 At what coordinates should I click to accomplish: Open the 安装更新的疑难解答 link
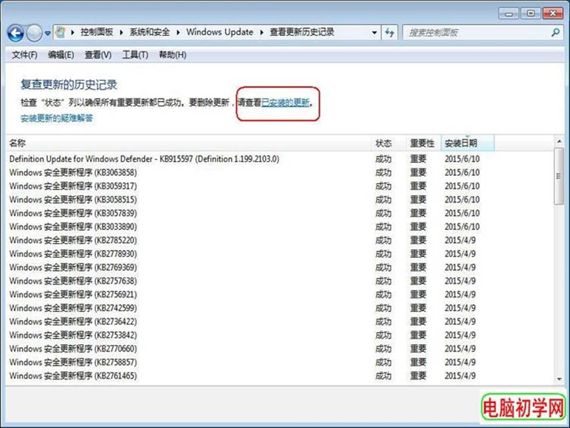(x=57, y=118)
